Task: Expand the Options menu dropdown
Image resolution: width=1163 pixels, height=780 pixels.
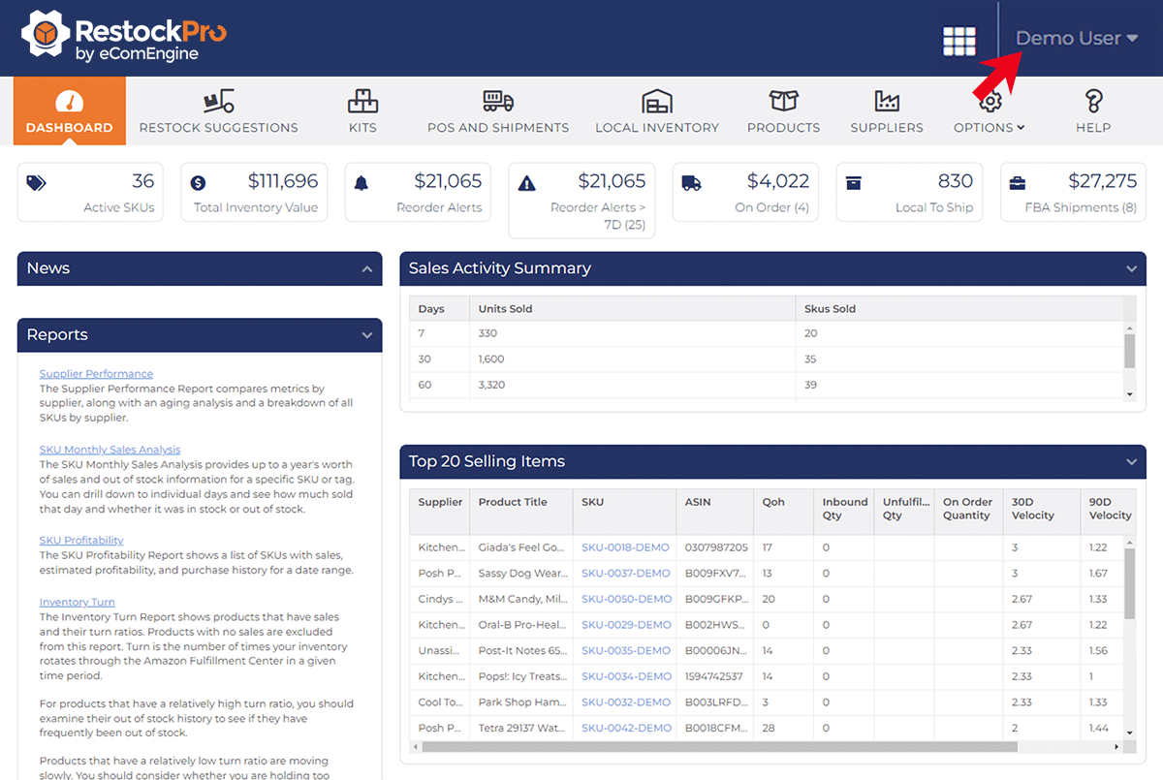Action: 989,127
